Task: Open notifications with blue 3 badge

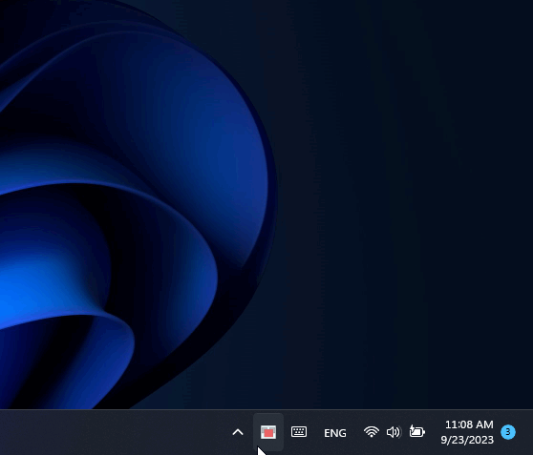Action: point(508,432)
